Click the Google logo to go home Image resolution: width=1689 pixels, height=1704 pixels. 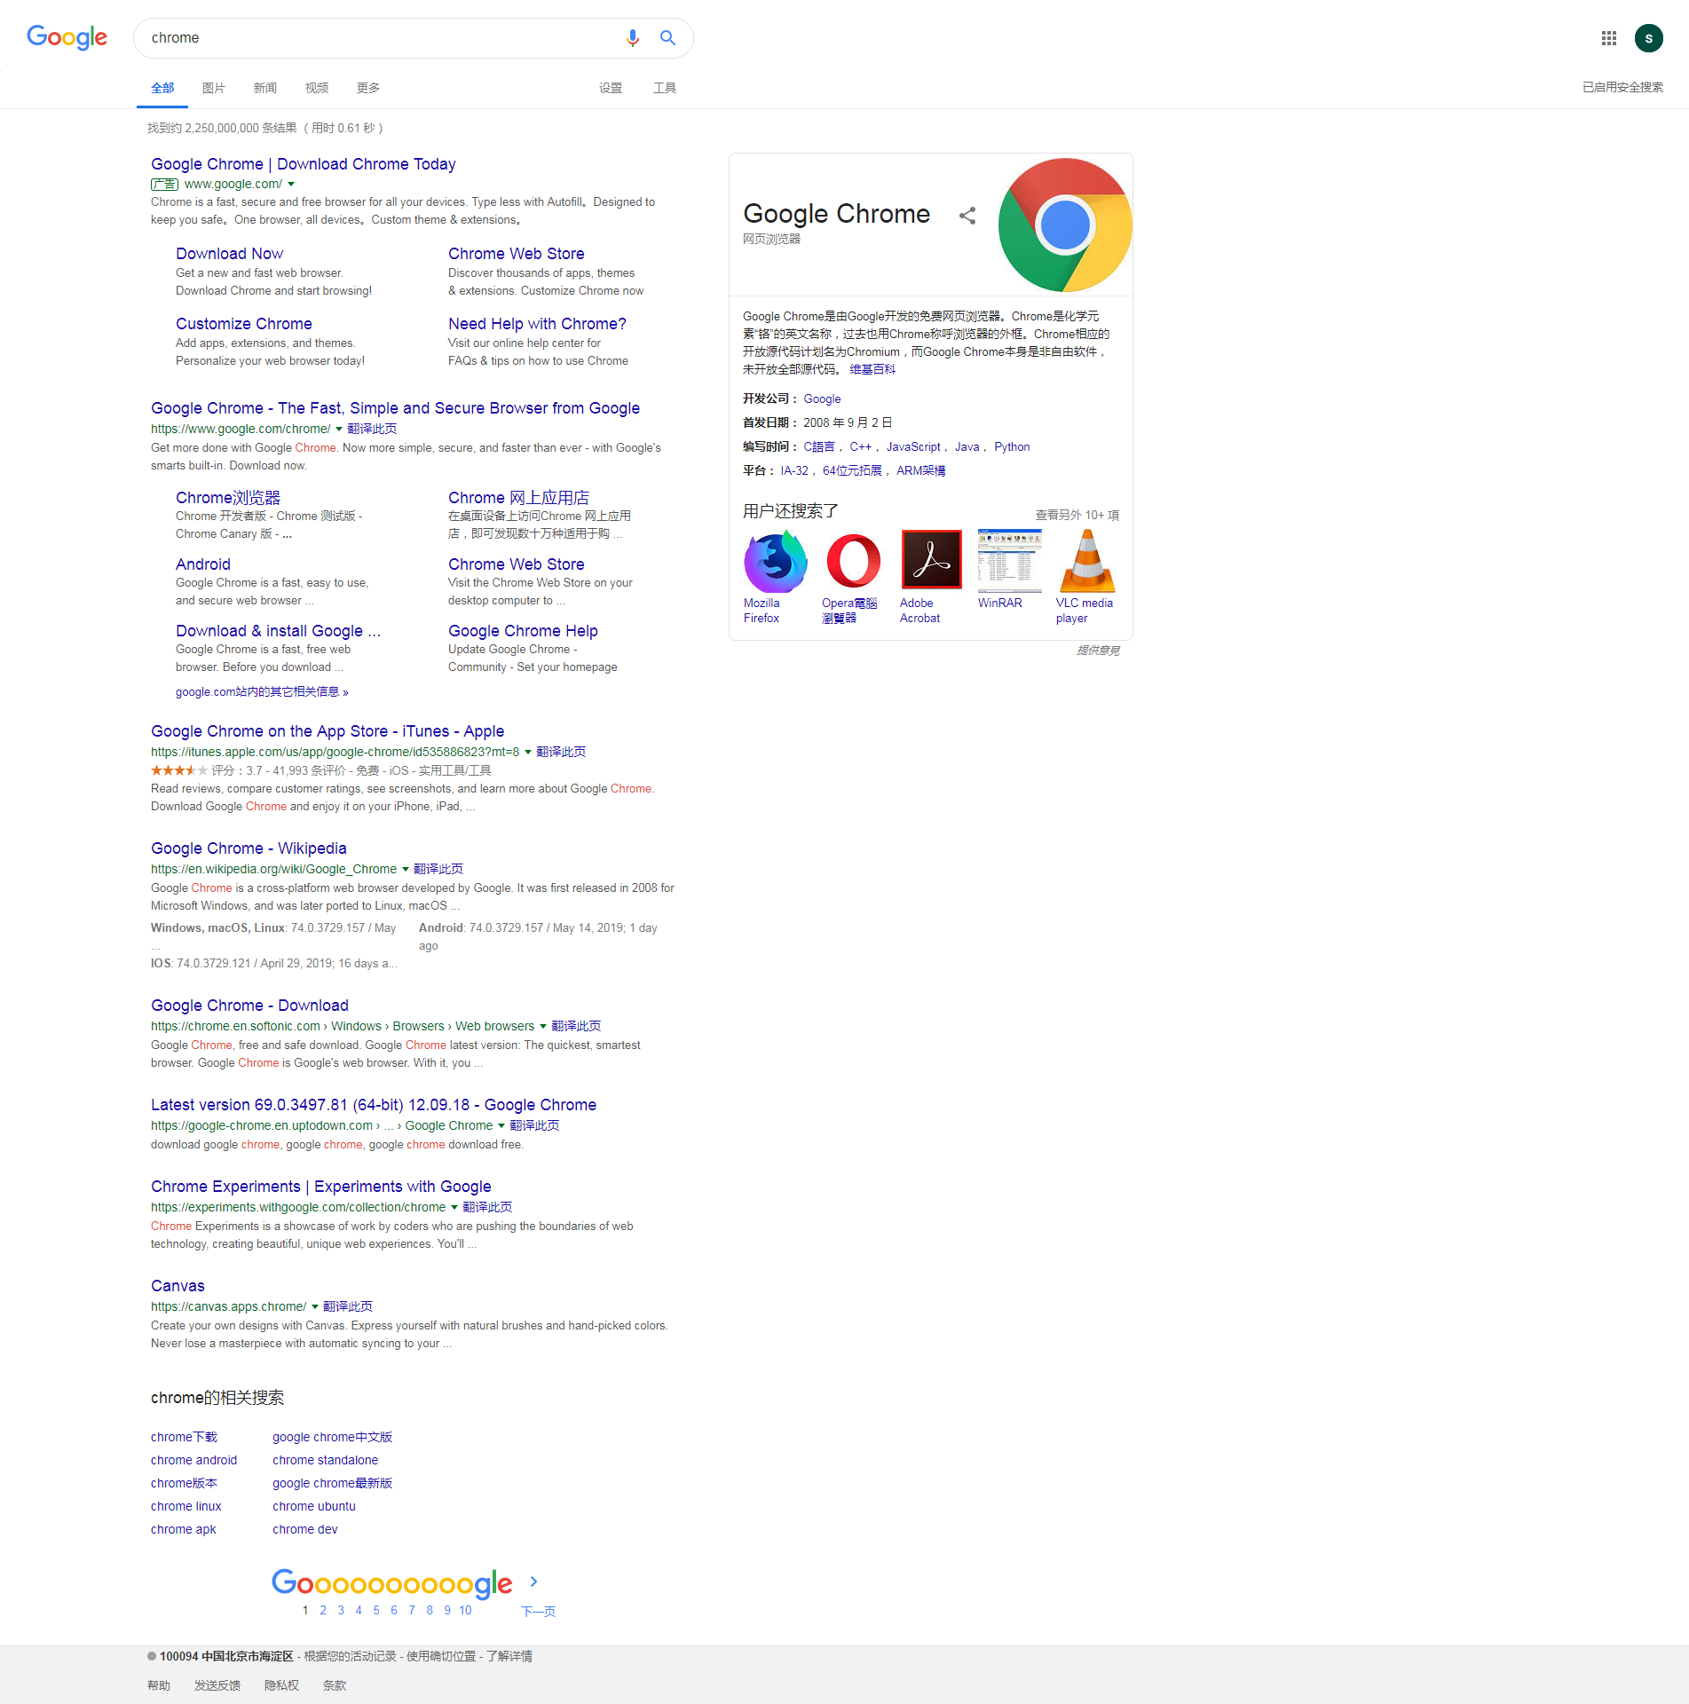67,37
